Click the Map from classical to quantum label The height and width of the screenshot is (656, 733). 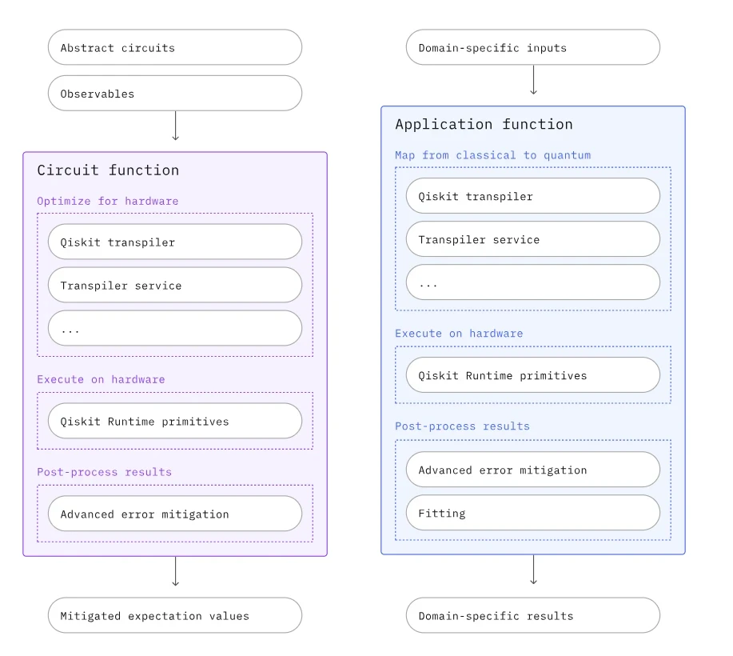pyautogui.click(x=492, y=155)
